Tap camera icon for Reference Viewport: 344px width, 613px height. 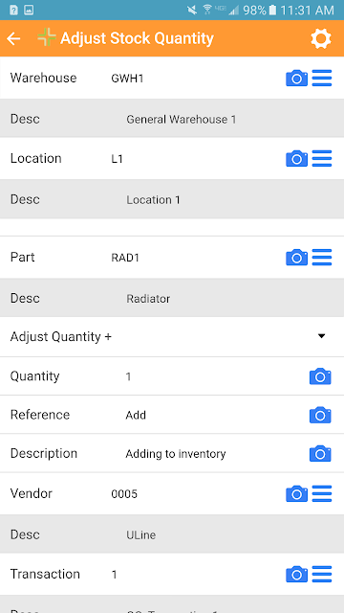pos(320,415)
